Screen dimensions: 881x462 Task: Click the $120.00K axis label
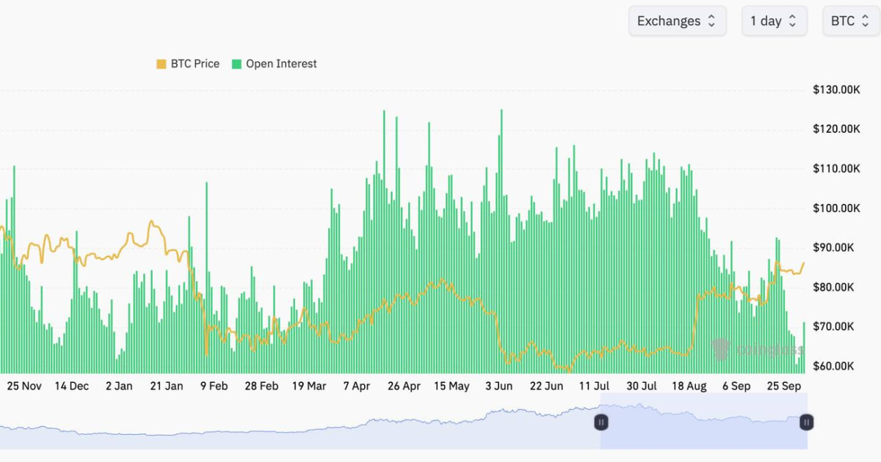tap(836, 129)
